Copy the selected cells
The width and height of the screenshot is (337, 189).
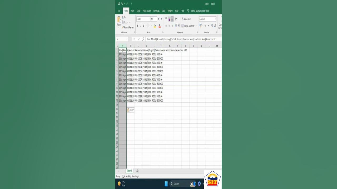125,22
